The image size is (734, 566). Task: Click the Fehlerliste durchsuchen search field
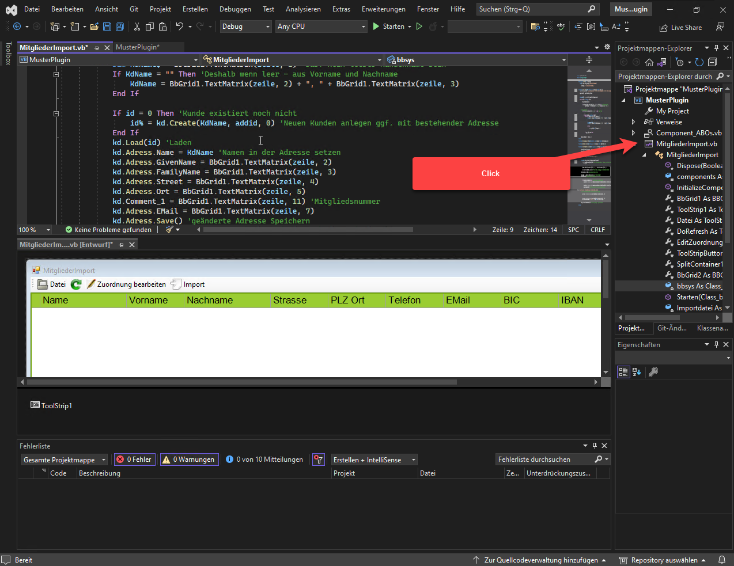pos(552,459)
